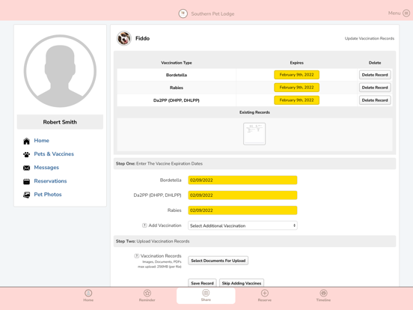Open the Timeline tab in bottom bar

323,296
